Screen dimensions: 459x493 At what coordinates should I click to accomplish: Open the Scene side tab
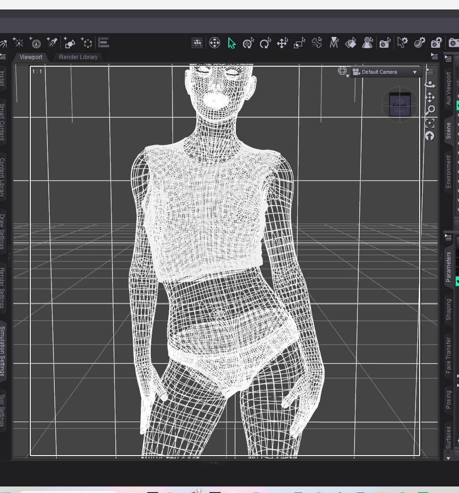[x=448, y=131]
